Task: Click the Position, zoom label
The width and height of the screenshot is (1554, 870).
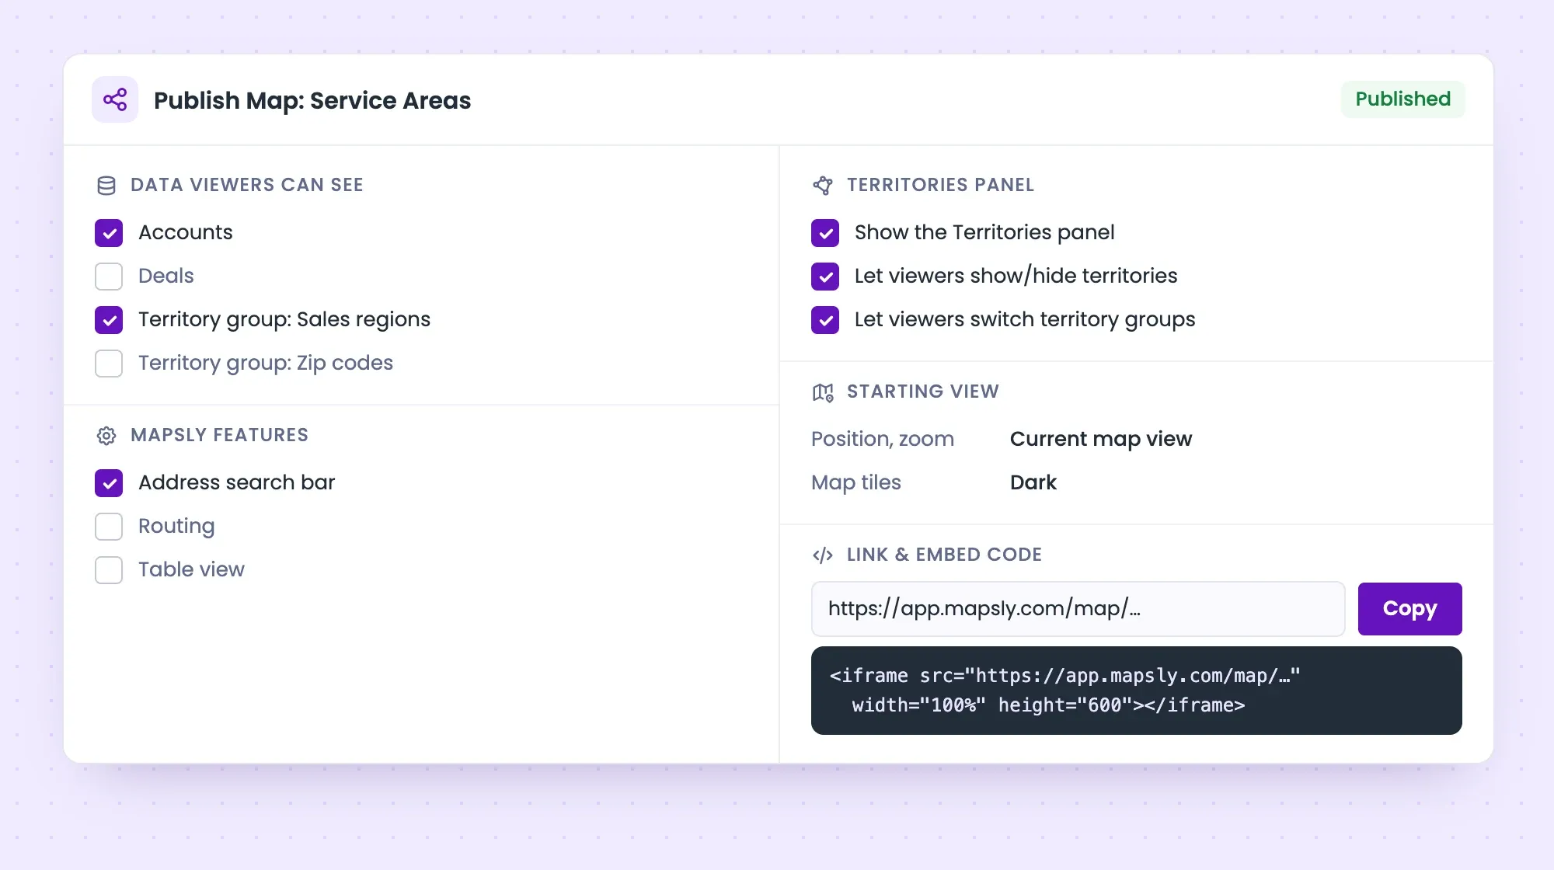Action: 882,439
